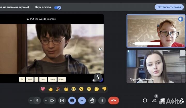Show the participants list

[x=154, y=101]
